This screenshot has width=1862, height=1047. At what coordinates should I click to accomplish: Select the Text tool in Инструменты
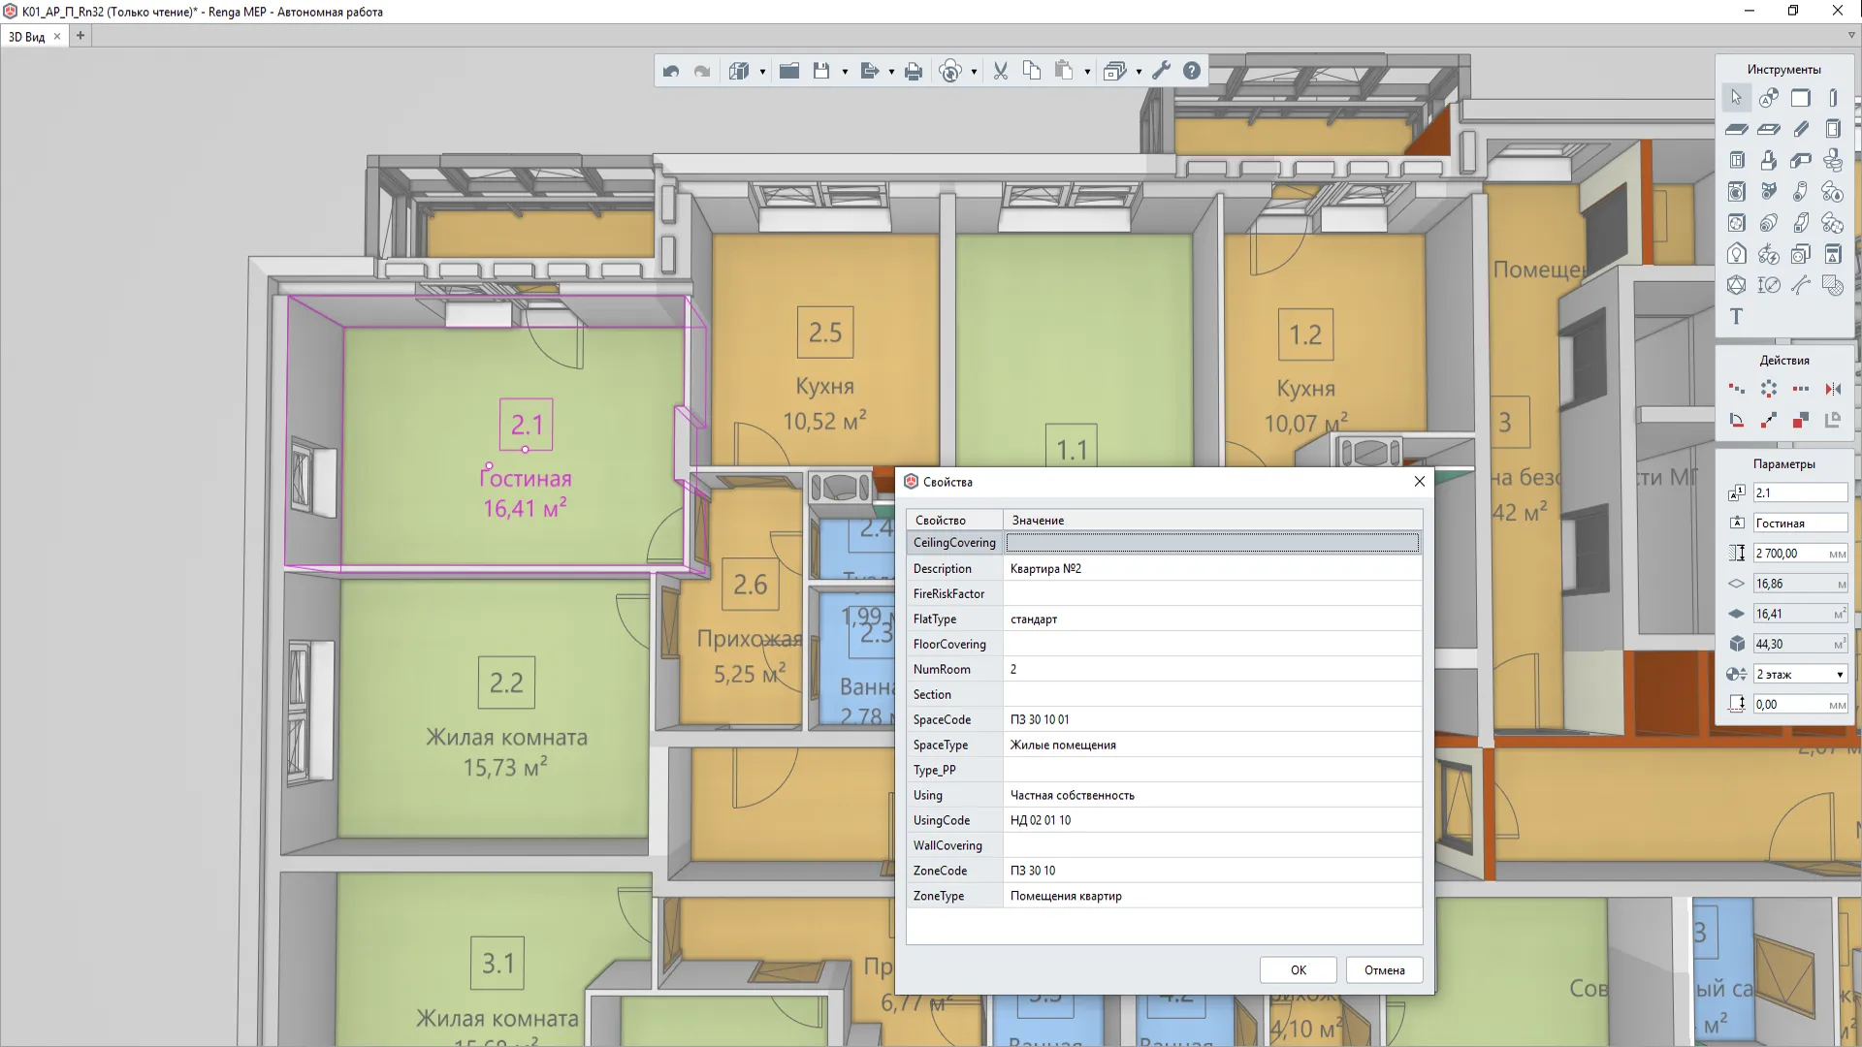(1736, 317)
